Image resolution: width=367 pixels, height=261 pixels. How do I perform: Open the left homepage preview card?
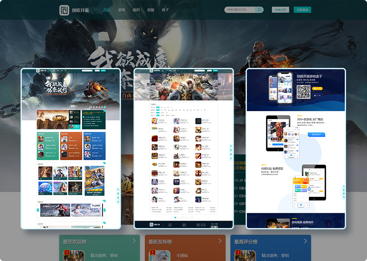[71, 149]
